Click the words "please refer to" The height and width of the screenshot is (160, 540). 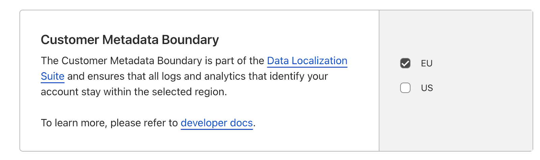click(x=144, y=123)
